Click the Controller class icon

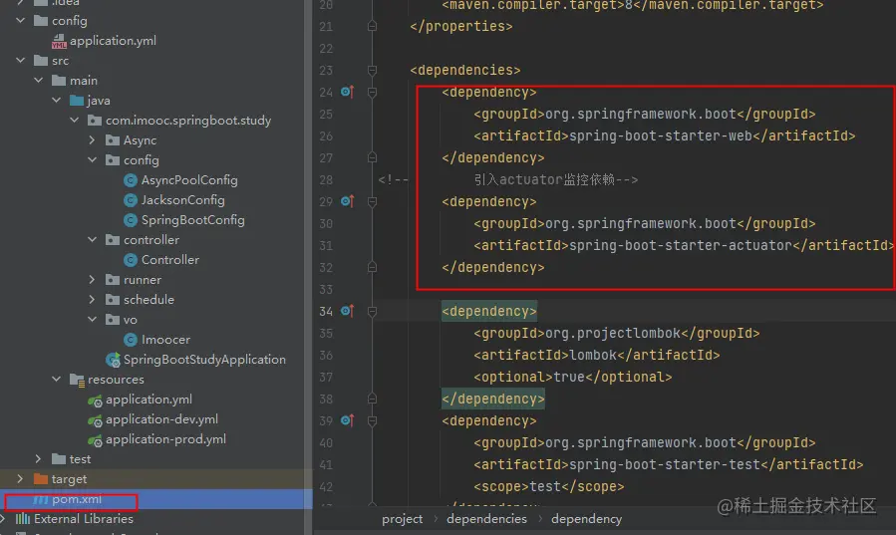click(131, 260)
